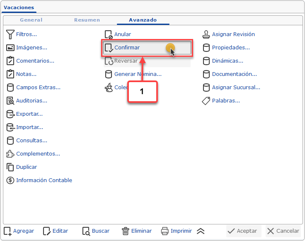305x241 pixels.
Task: Click the Filtros funnel icon
Action: click(x=10, y=34)
